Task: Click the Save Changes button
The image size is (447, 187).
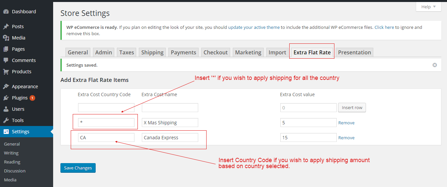Action: pos(78,168)
